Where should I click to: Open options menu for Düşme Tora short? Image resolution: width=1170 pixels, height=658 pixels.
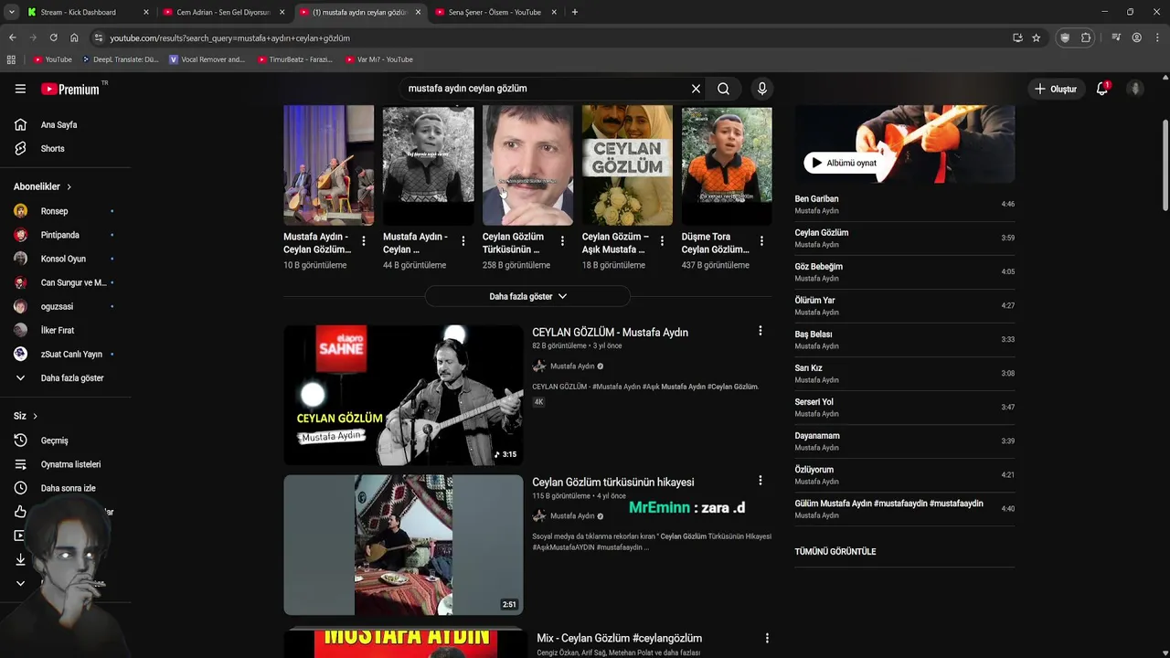tap(761, 241)
